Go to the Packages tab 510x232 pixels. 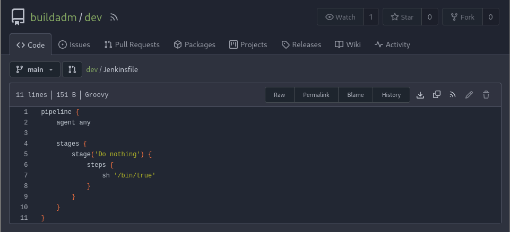(x=194, y=44)
